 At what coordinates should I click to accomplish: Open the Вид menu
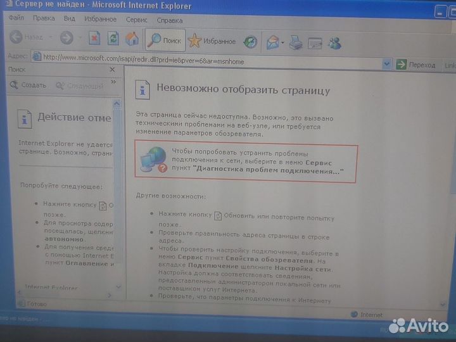click(x=69, y=18)
